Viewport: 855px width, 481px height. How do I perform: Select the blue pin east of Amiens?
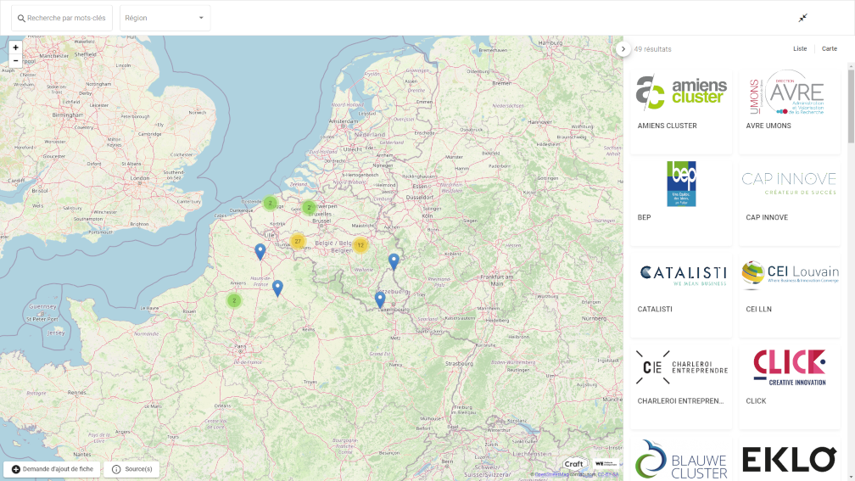click(x=277, y=288)
